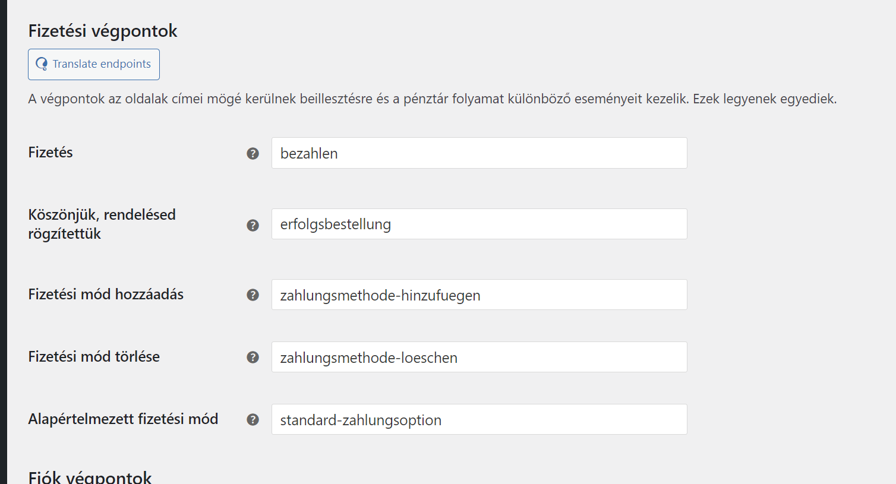
Task: Click the speech-bubble icon in Translate endpoints
Action: click(42, 64)
